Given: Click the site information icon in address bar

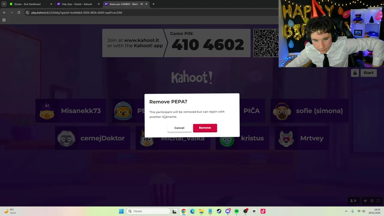Looking at the screenshot, I should click(27, 13).
